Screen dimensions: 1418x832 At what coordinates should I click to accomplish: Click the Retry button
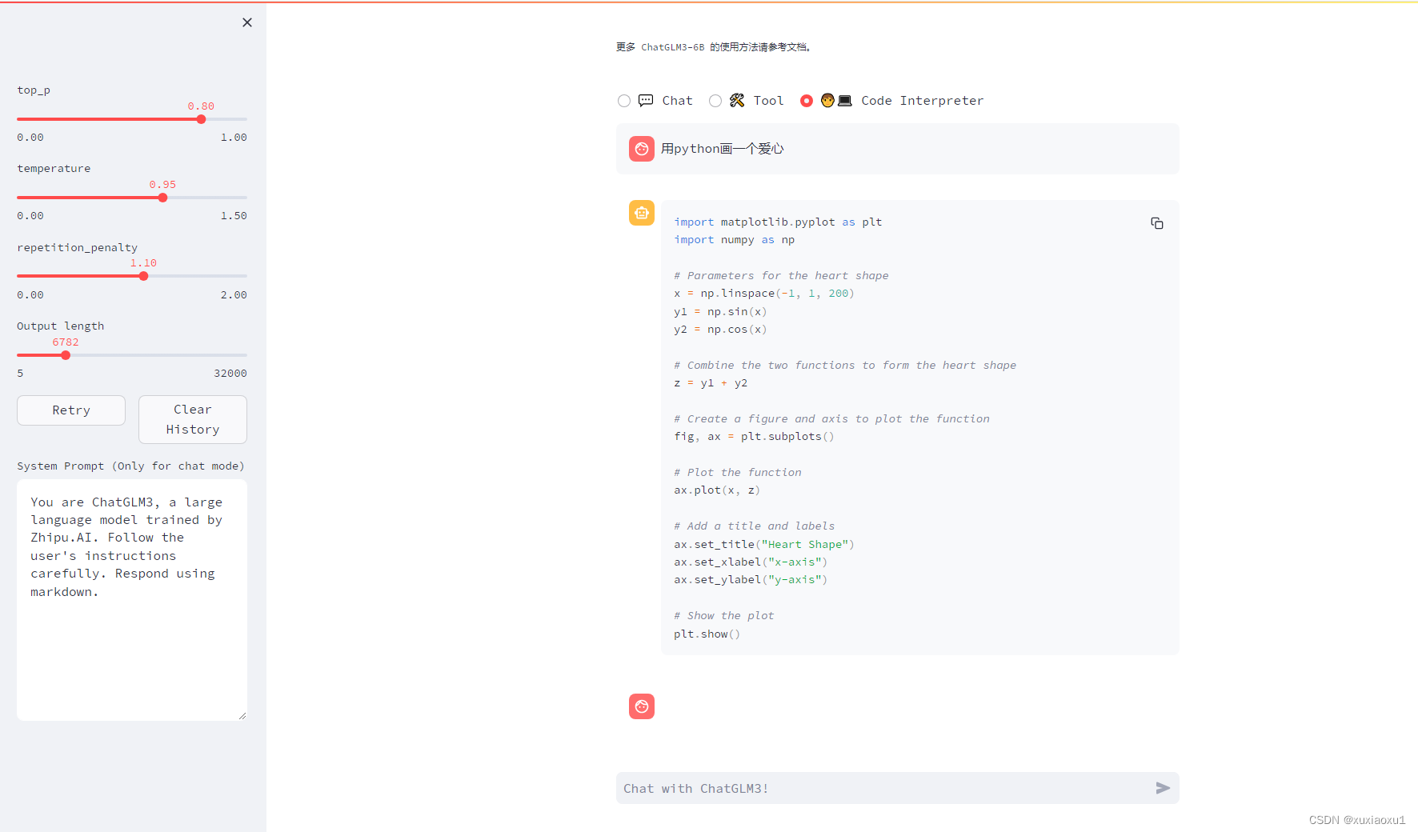pos(71,410)
